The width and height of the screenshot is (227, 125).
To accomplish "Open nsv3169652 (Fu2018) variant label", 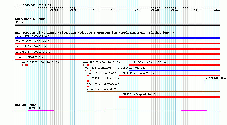I will pyautogui.click(x=131, y=68).
